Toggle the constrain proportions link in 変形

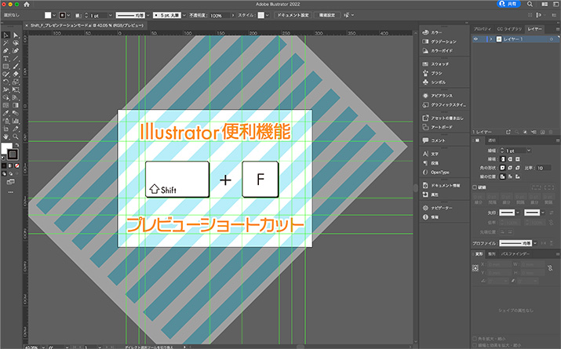point(550,268)
